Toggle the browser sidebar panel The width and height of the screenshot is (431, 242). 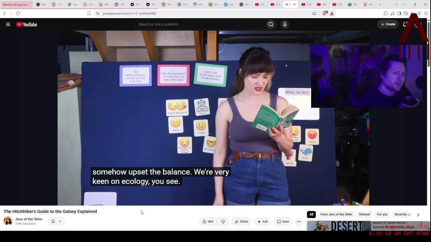coord(399,13)
